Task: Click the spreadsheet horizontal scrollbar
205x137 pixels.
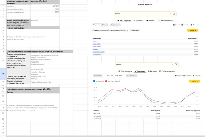Action: point(106,136)
